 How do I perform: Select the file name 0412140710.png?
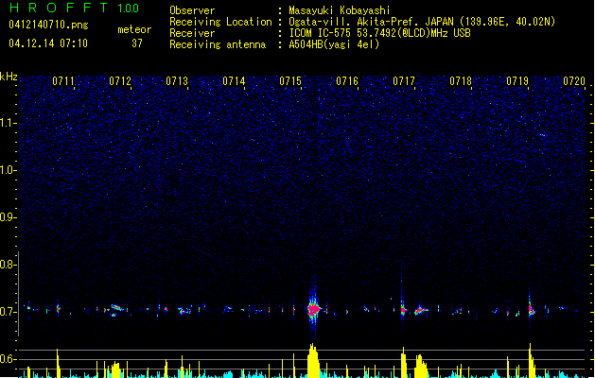coord(48,25)
